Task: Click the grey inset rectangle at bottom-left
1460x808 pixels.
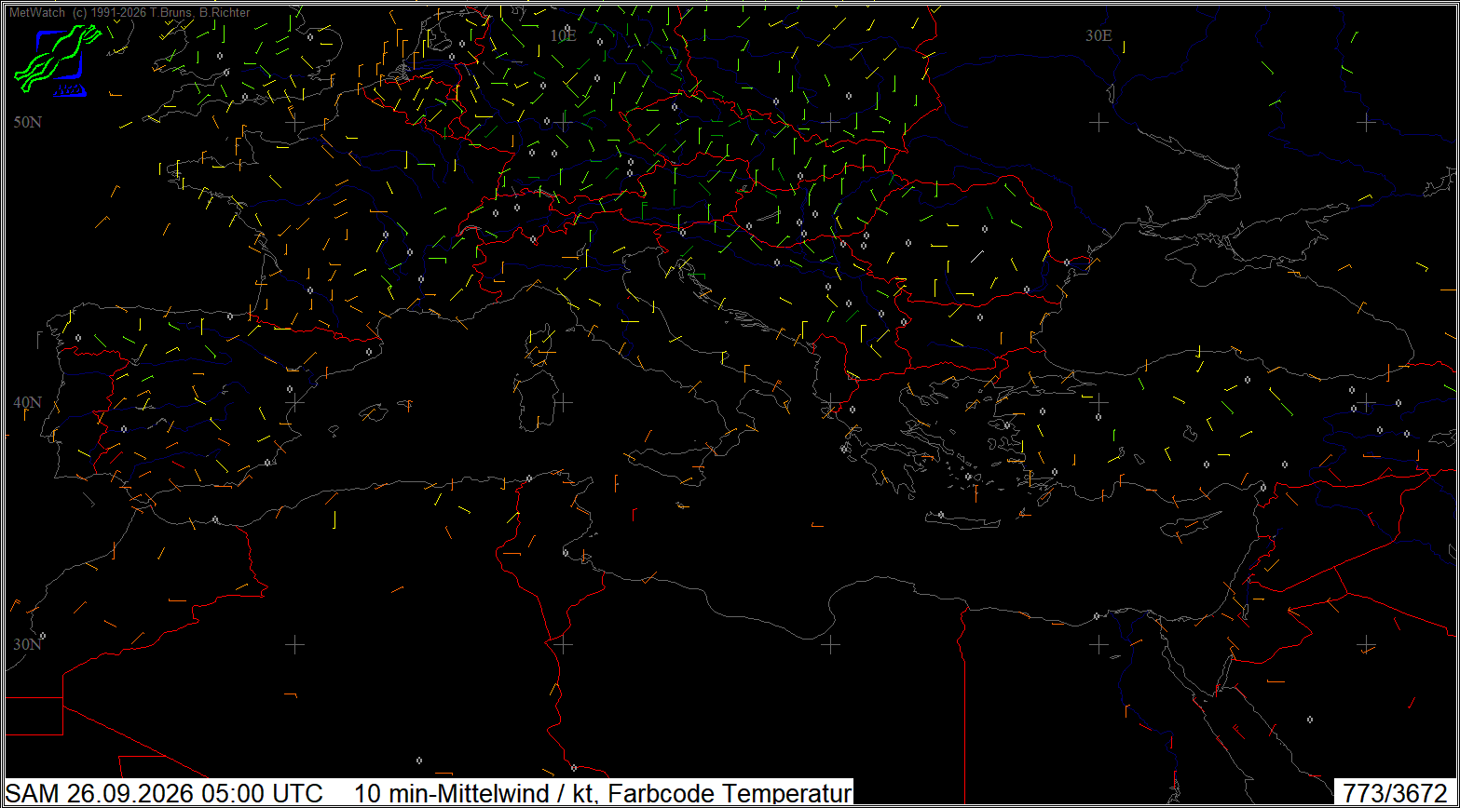Action: pyautogui.click(x=34, y=715)
